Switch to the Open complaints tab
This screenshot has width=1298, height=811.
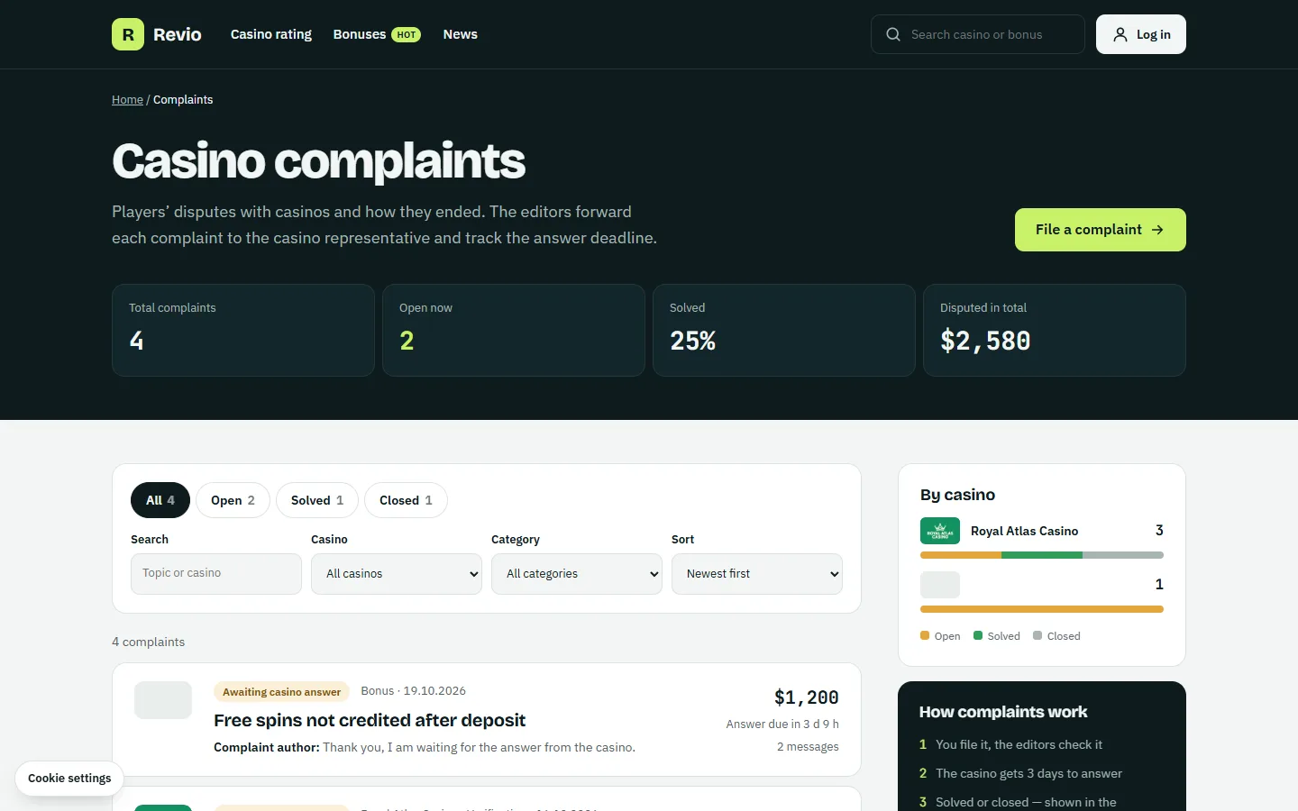(233, 500)
